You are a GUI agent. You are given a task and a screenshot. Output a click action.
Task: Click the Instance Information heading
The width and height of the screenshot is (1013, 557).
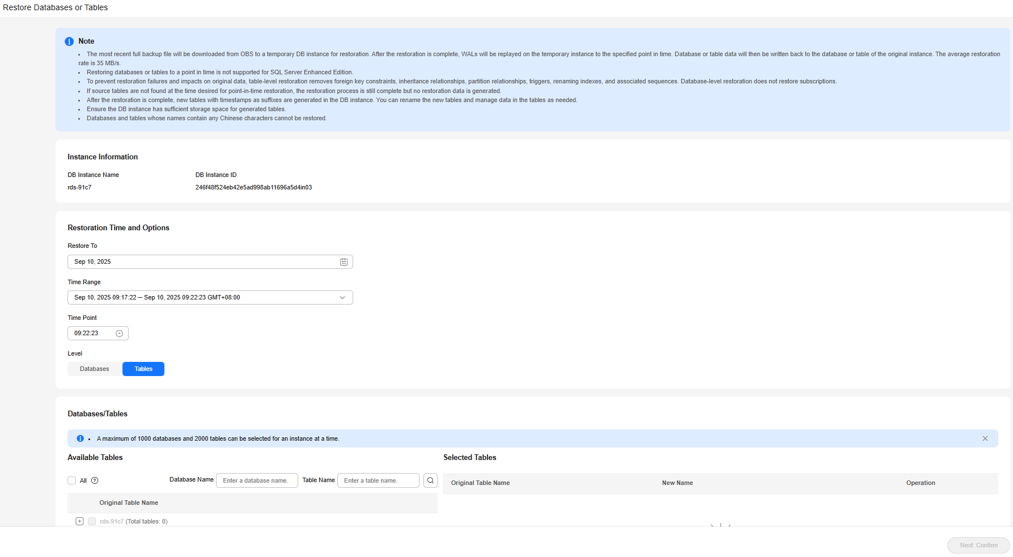[103, 157]
